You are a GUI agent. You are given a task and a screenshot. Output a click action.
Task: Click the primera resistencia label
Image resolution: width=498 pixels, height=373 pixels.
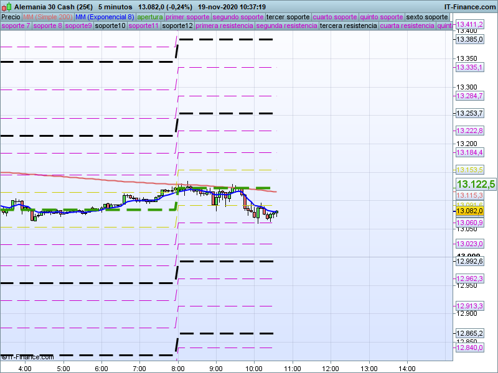click(224, 26)
